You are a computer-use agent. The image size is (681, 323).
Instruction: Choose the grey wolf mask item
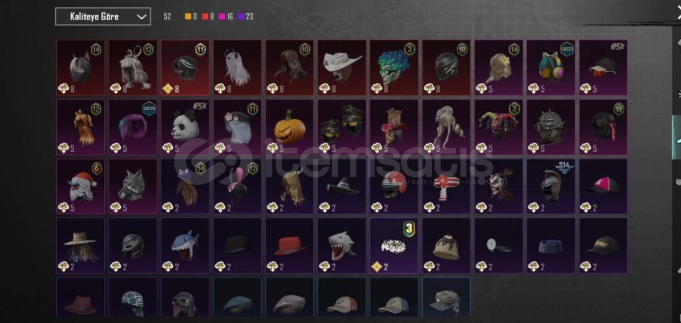pos(133,186)
